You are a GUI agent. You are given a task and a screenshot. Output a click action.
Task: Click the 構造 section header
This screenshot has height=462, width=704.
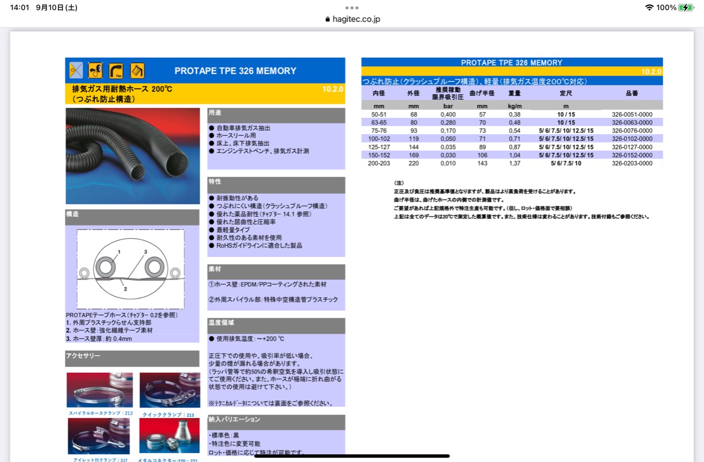pyautogui.click(x=133, y=217)
